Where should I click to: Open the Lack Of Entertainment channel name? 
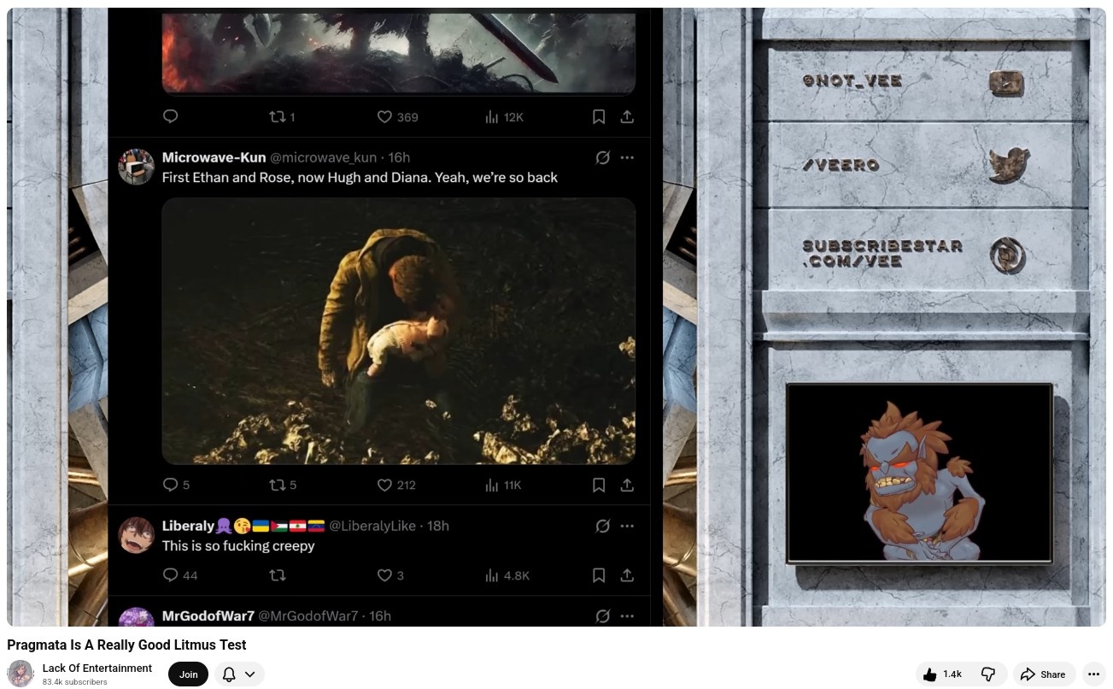pos(97,668)
